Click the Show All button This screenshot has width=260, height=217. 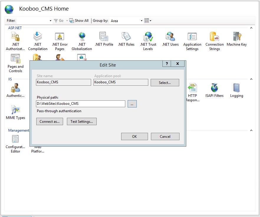pos(79,21)
